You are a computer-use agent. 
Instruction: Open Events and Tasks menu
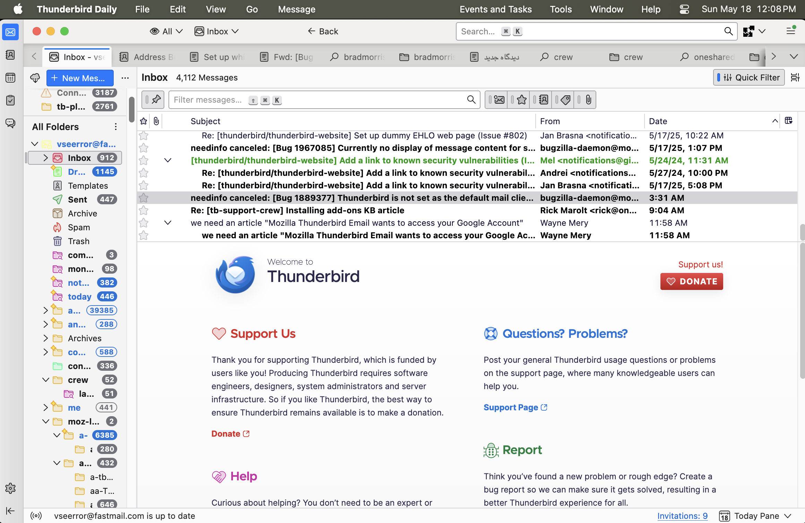click(495, 9)
